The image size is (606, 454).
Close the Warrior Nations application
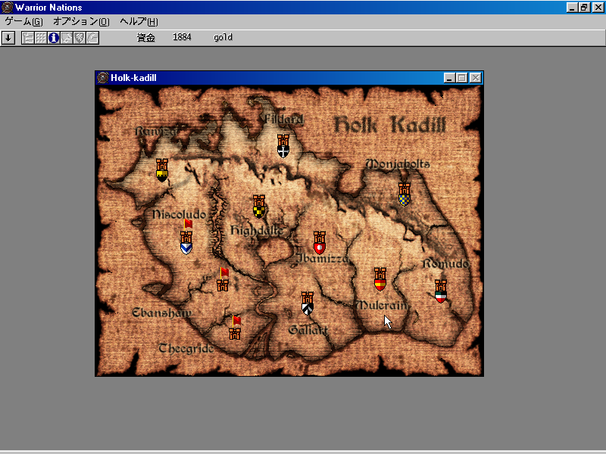pos(598,8)
